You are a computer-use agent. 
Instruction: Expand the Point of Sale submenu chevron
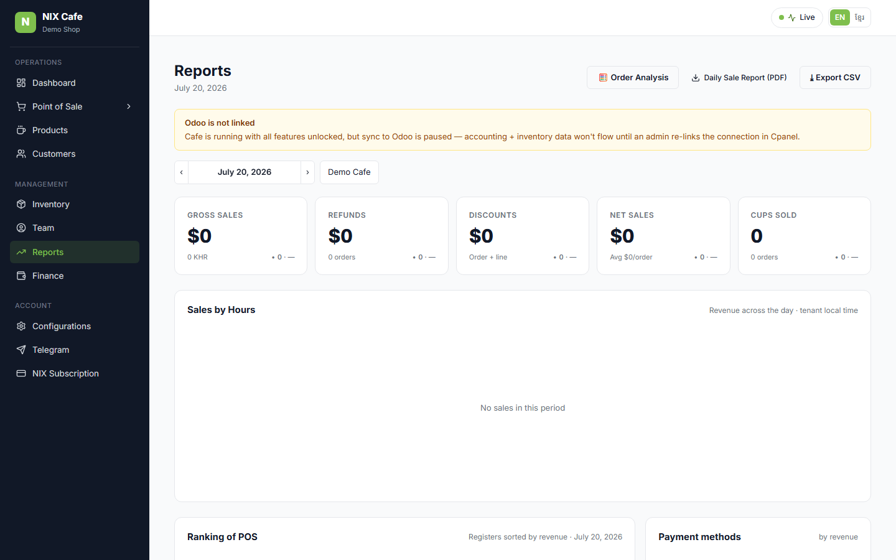129,106
